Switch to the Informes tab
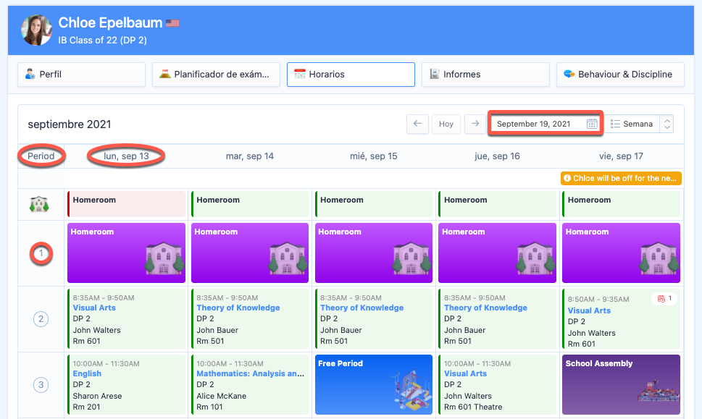The height and width of the screenshot is (419, 702). coord(485,74)
